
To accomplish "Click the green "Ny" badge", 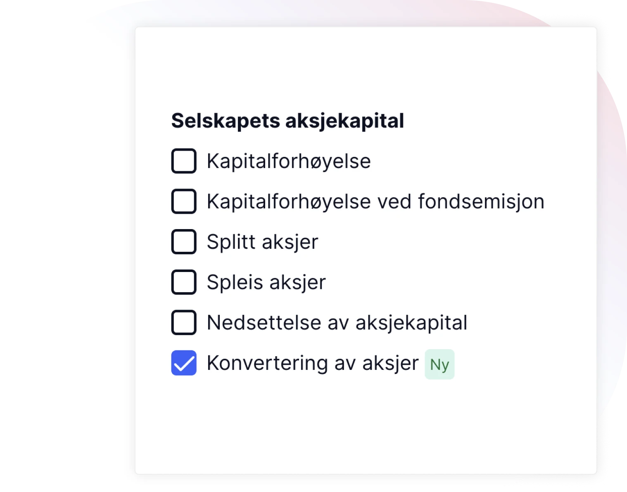I will [x=439, y=364].
